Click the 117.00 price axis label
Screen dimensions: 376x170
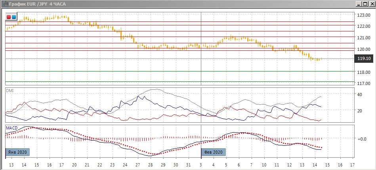363,83
